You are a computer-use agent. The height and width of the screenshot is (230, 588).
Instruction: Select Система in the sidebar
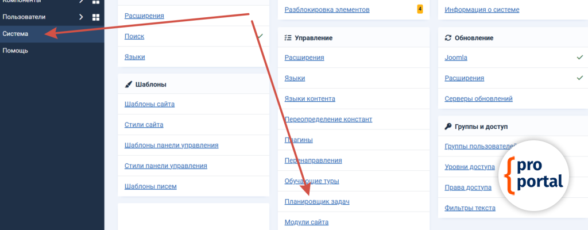point(16,34)
